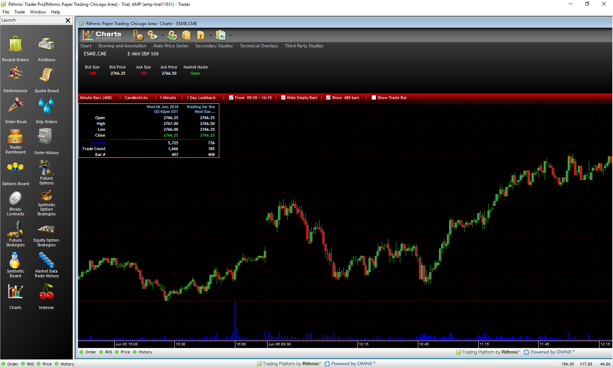Open the Order Book icon
Image resolution: width=613 pixels, height=368 pixels.
click(x=15, y=107)
